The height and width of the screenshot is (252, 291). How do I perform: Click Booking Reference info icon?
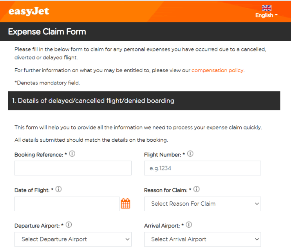pos(72,154)
